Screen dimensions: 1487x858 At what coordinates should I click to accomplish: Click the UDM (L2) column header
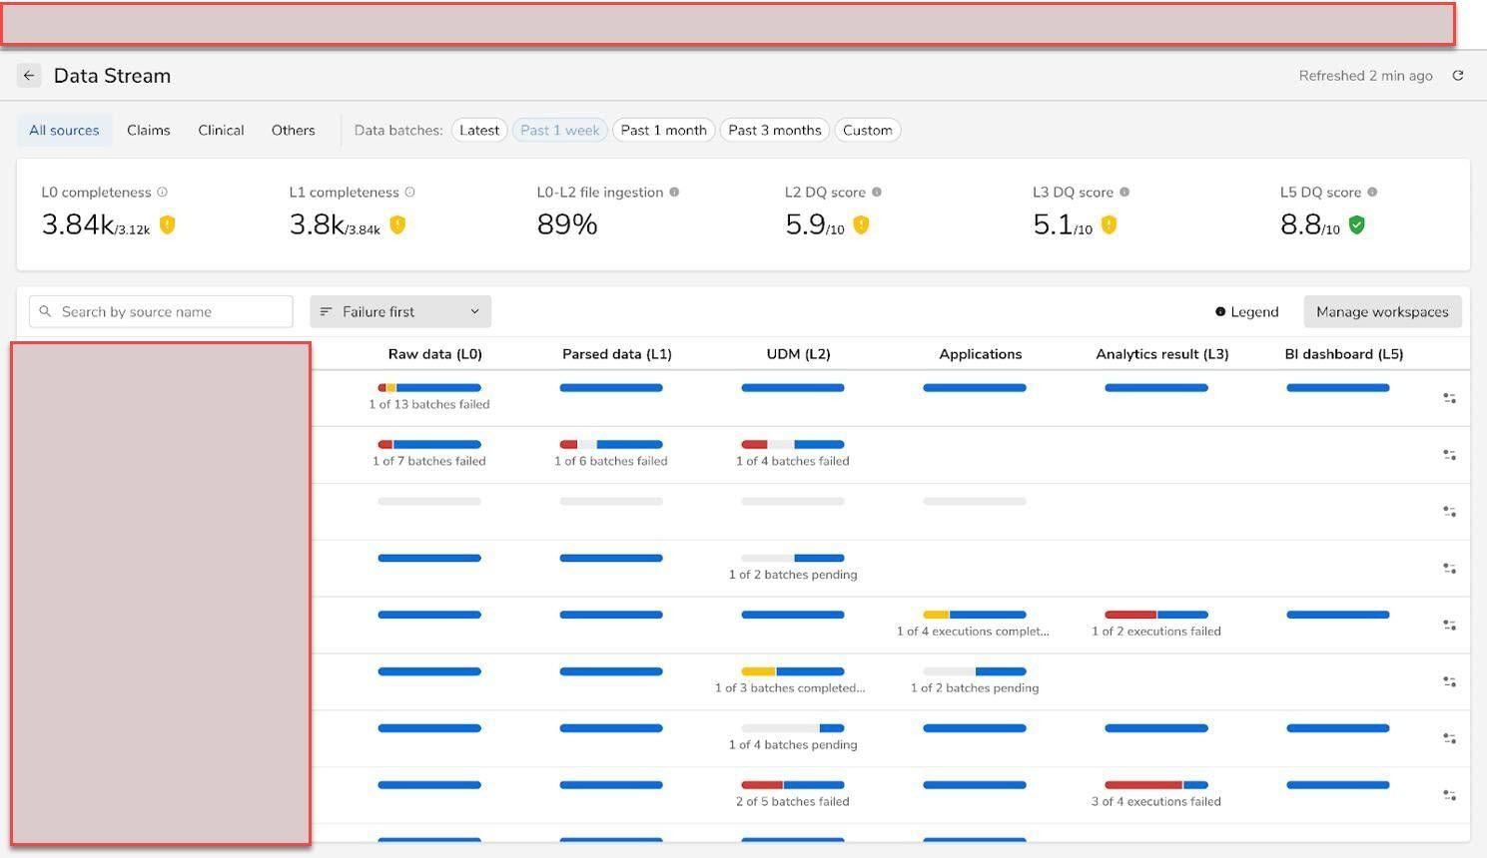coord(799,354)
